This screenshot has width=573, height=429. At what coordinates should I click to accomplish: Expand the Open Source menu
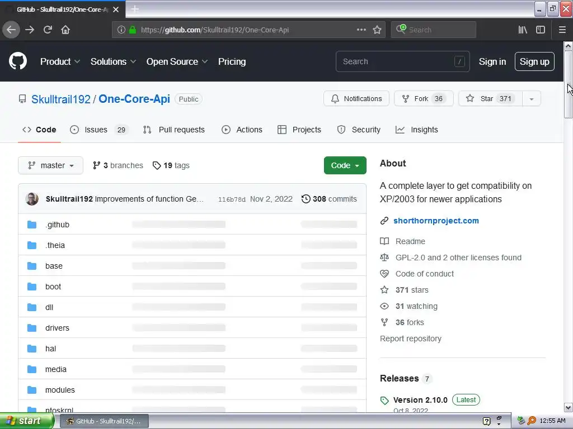[x=177, y=61]
